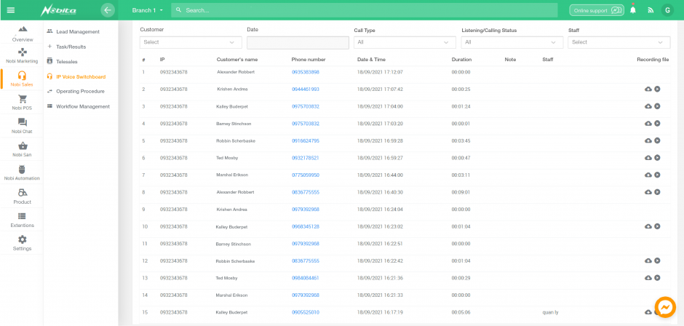Go to Overview in the sidebar

tap(23, 33)
